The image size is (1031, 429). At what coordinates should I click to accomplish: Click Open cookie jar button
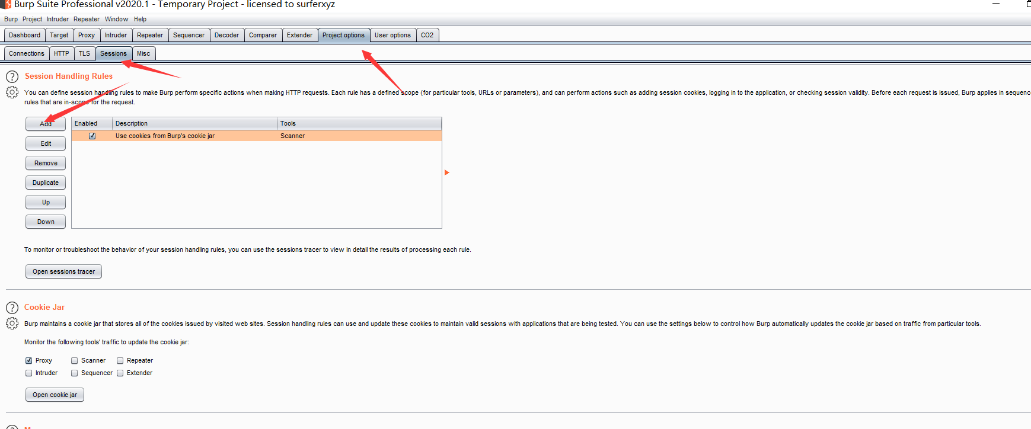(x=55, y=395)
